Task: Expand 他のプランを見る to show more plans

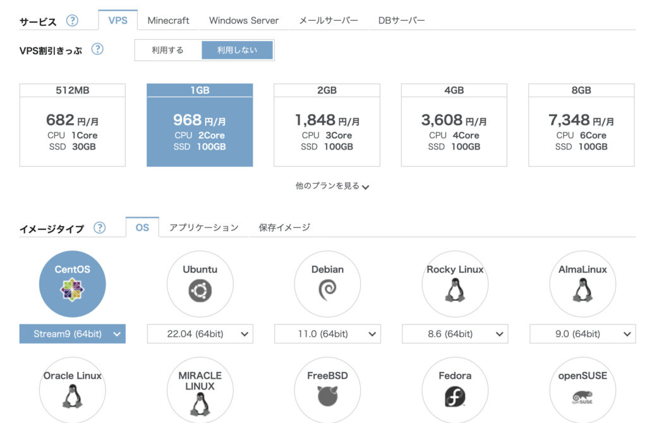Action: [332, 186]
